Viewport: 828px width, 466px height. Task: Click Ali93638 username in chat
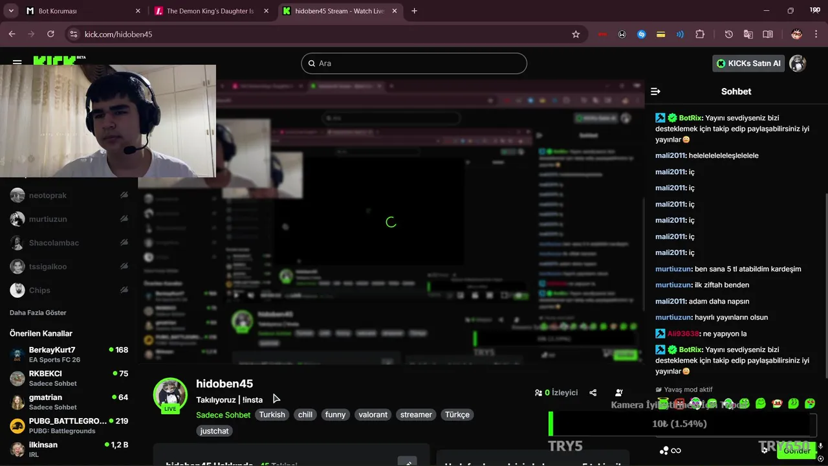click(683, 334)
